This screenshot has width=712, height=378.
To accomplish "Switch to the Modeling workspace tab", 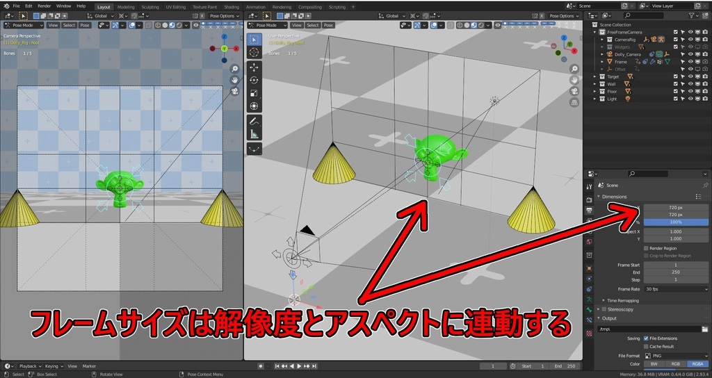I will click(x=126, y=7).
